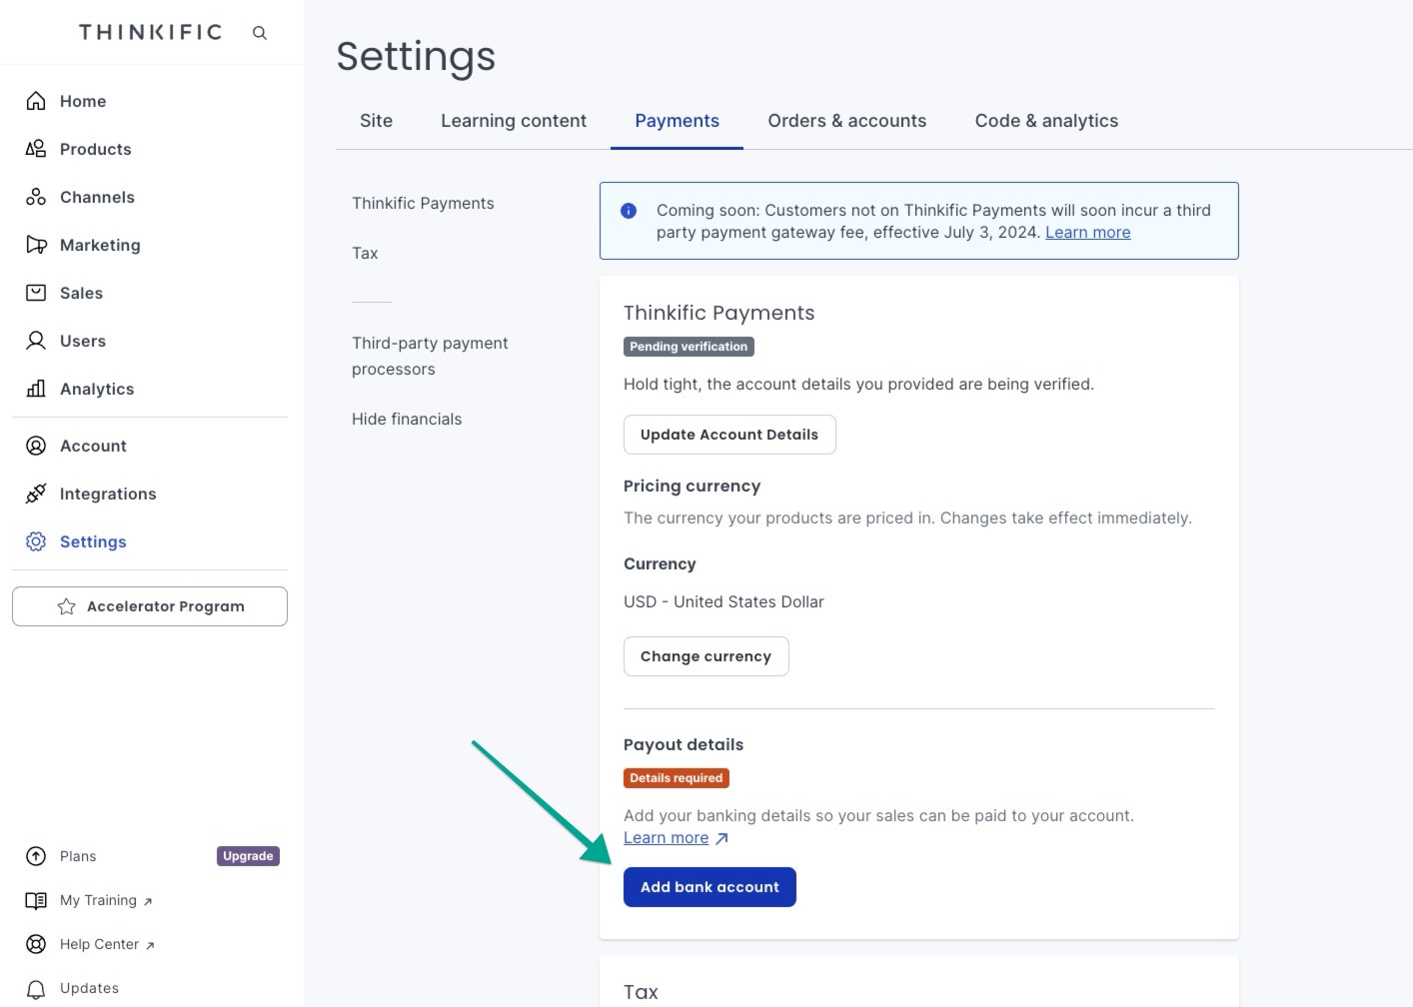Open the Marketing page label
This screenshot has height=1007, width=1413.
coord(100,245)
